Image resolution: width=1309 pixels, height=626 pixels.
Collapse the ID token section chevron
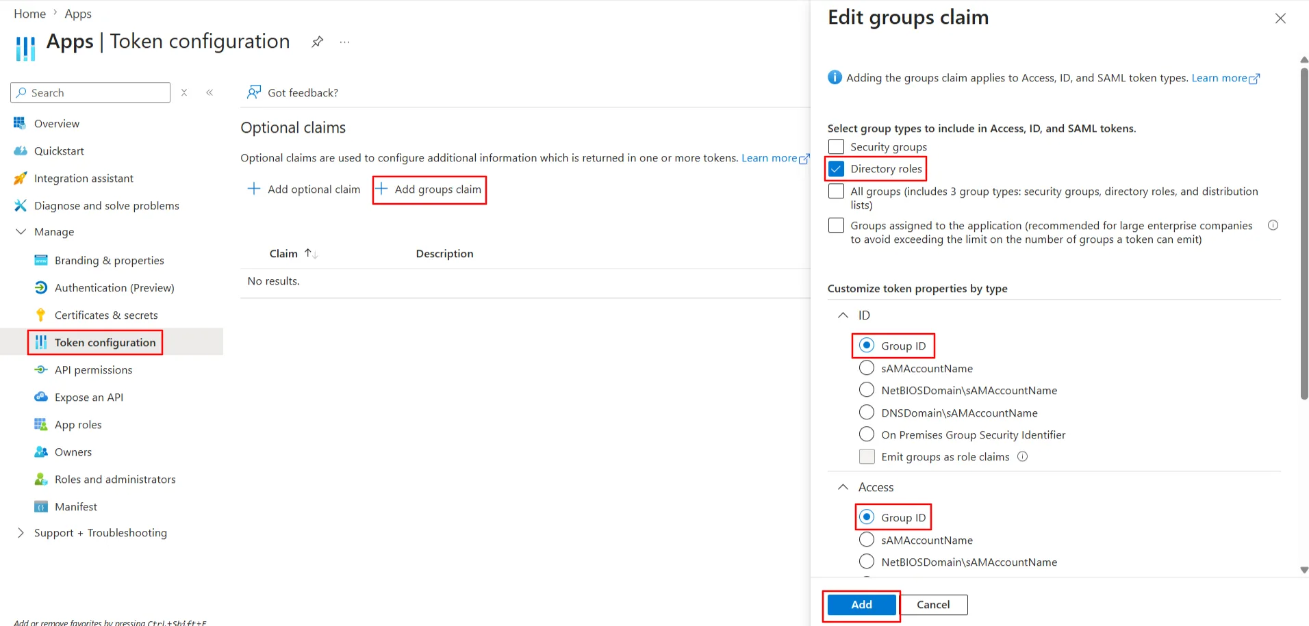[x=843, y=315]
